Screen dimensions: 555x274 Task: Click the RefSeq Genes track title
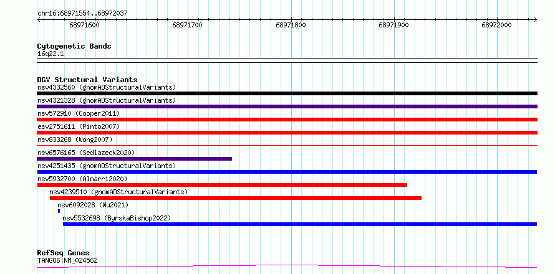coord(63,253)
